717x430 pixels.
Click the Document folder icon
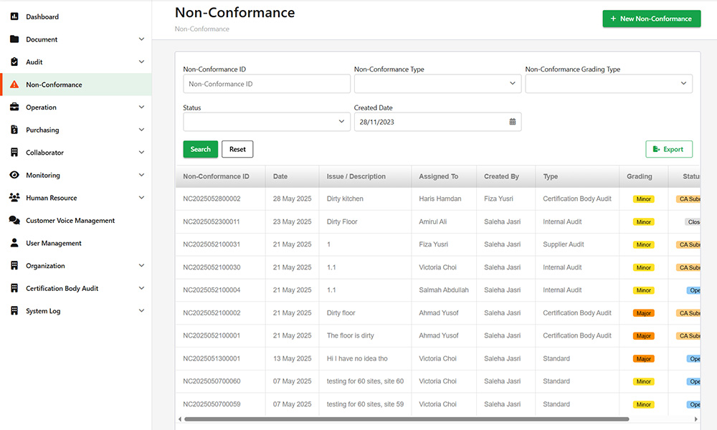pyautogui.click(x=14, y=39)
